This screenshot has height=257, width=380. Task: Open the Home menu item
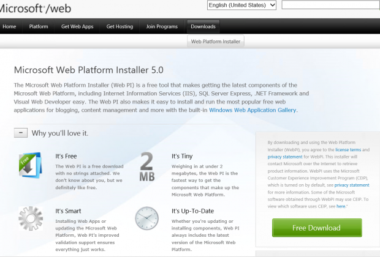coord(9,26)
